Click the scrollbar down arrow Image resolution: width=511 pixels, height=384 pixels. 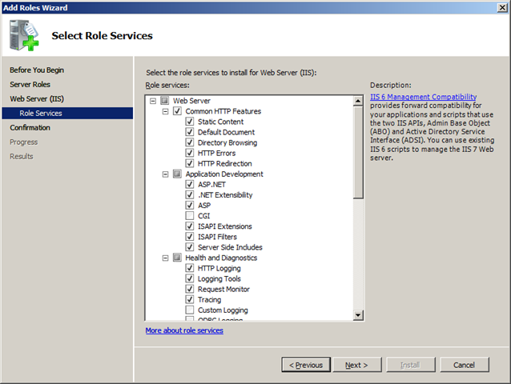click(x=358, y=314)
